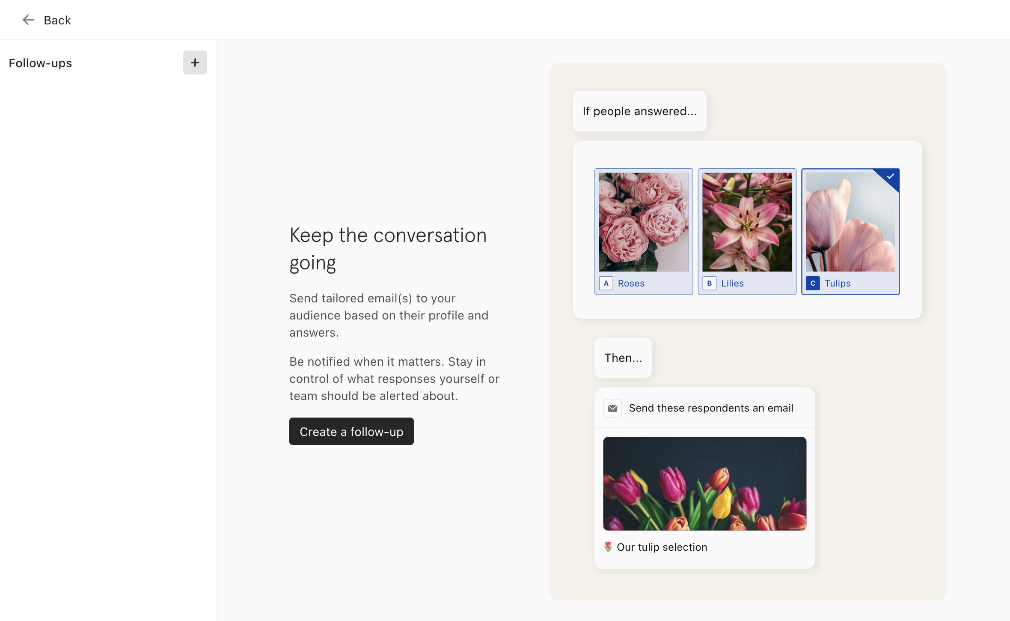The image size is (1010, 621).
Task: Click the back arrow icon
Action: coord(28,20)
